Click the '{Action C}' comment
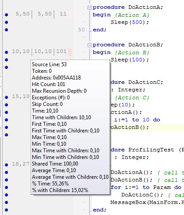The image size is (184, 215). click(x=132, y=98)
